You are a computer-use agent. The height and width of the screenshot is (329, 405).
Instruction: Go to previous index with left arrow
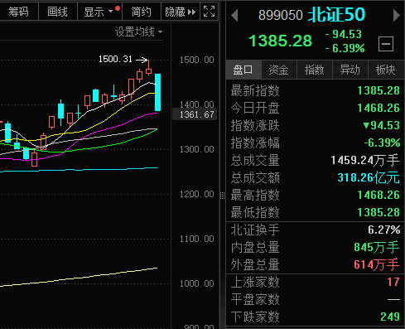point(234,16)
